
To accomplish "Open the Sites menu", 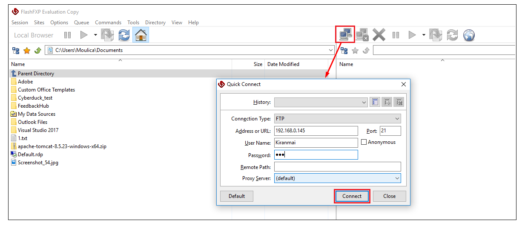I will [39, 23].
